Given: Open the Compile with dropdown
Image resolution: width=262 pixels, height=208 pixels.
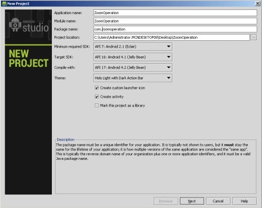Looking at the screenshot, I should 133,67.
